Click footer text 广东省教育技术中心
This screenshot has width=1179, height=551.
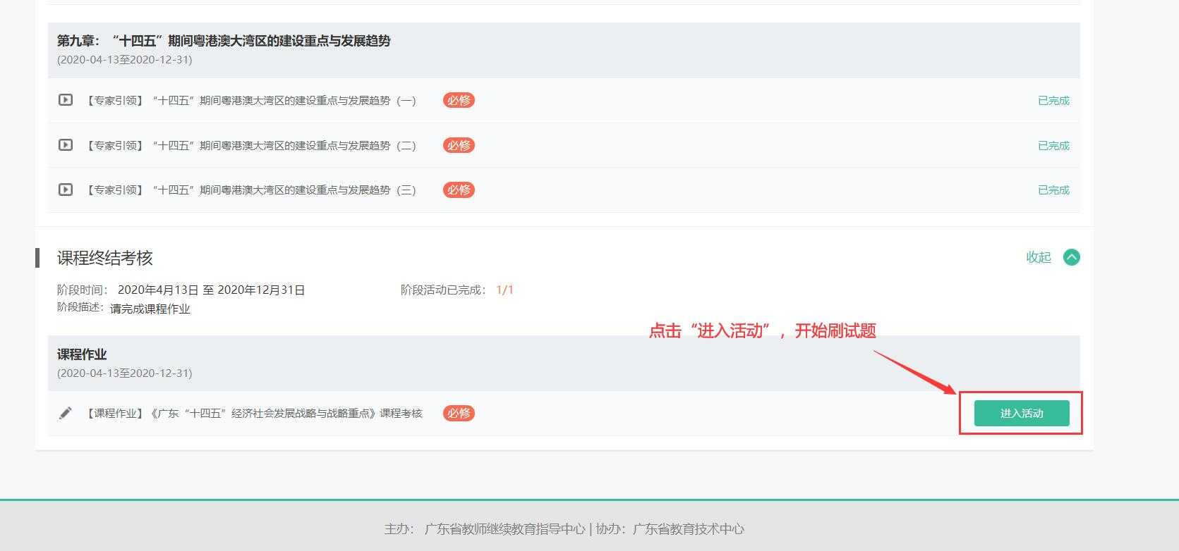pyautogui.click(x=689, y=529)
